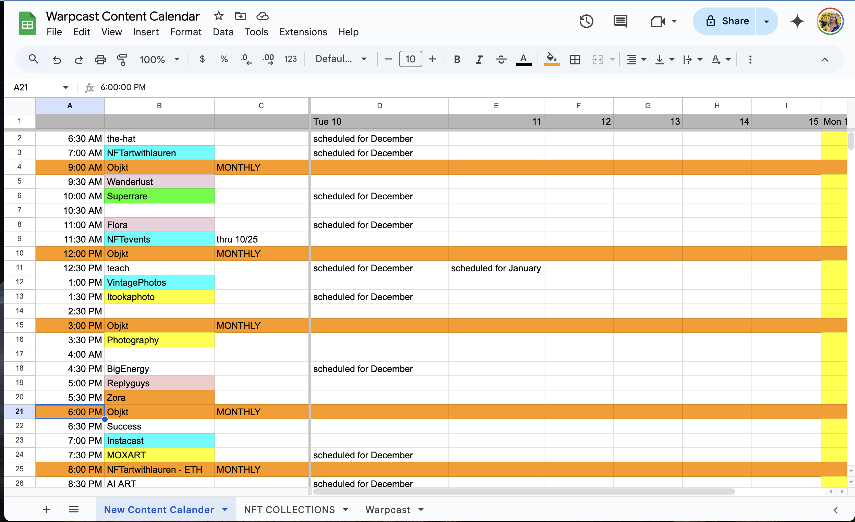Screen dimensions: 855x522
Task: Select column D header
Action: [x=380, y=106]
